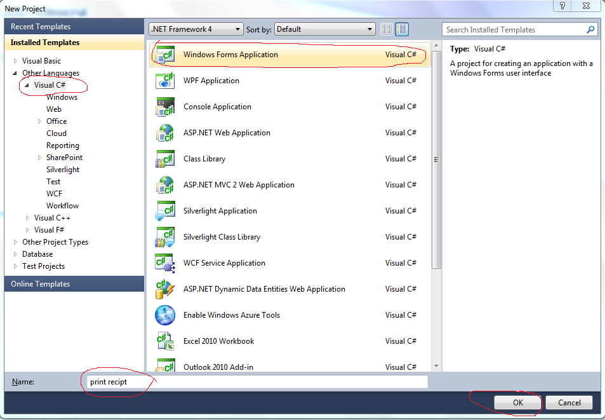The image size is (605, 420).
Task: Expand the Visual Basic tree node
Action: coord(15,61)
